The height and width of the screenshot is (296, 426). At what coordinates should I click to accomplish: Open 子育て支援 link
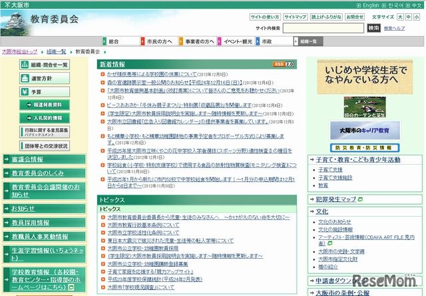(x=330, y=170)
